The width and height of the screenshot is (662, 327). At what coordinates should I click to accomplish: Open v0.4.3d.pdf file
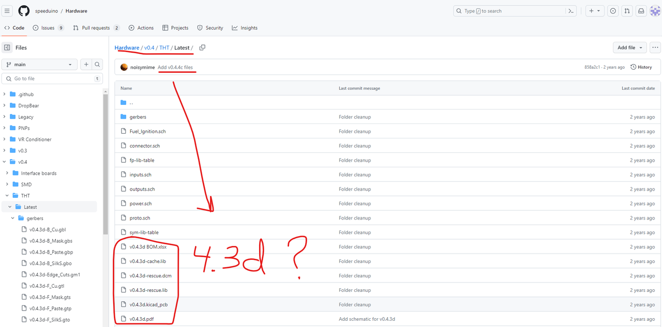tap(142, 319)
